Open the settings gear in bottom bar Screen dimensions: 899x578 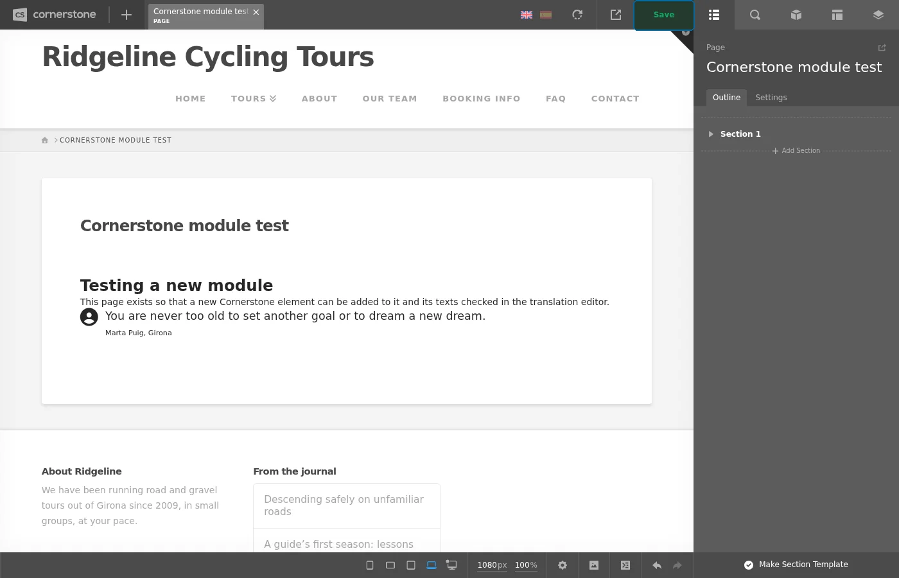click(x=563, y=565)
